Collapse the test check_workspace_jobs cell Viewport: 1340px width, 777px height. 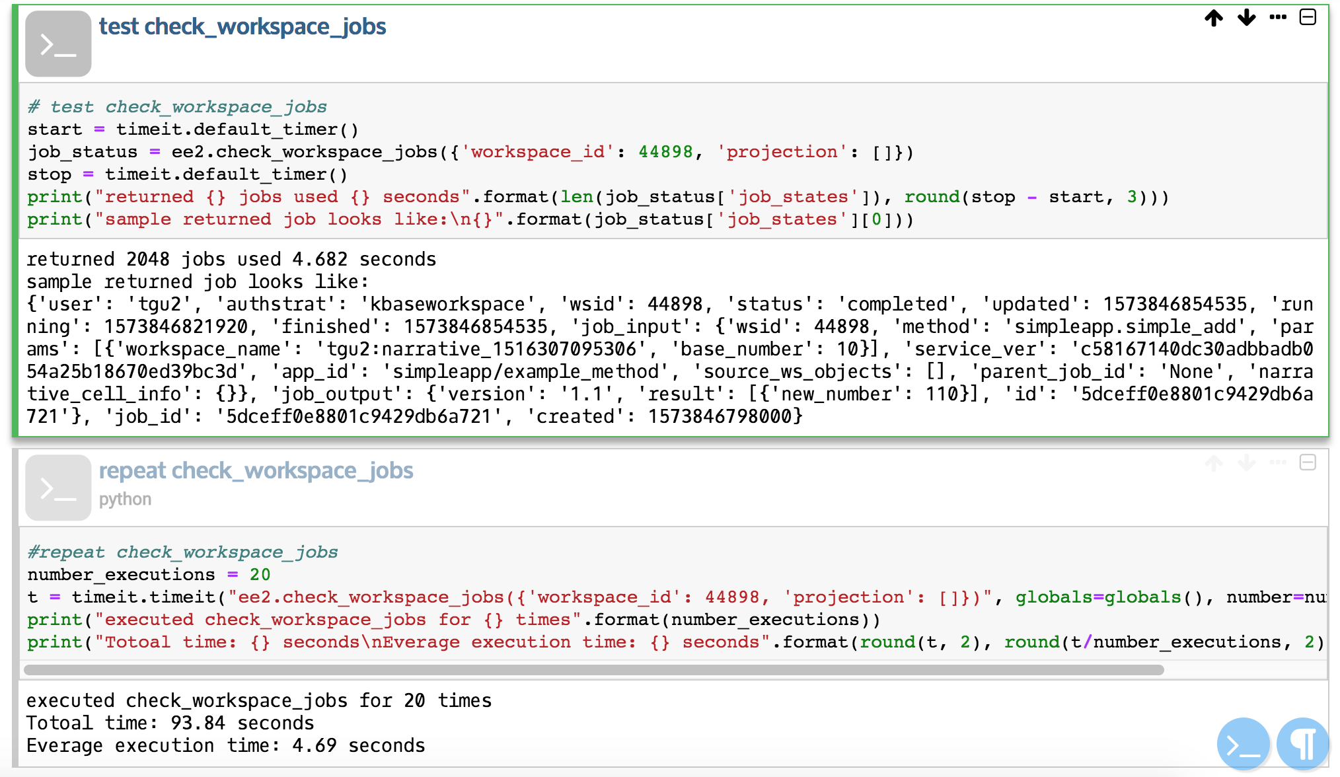pyautogui.click(x=1308, y=18)
